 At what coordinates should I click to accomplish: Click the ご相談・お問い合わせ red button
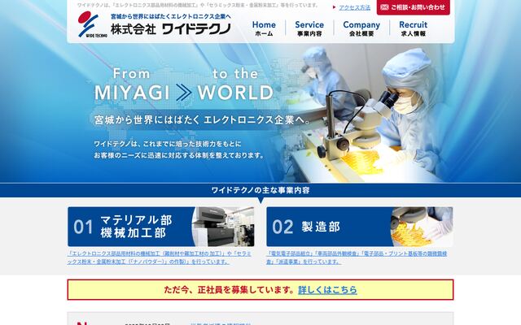[x=413, y=7]
